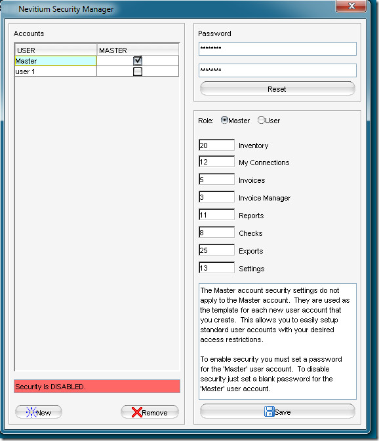Select the Master role radio button

[224, 120]
